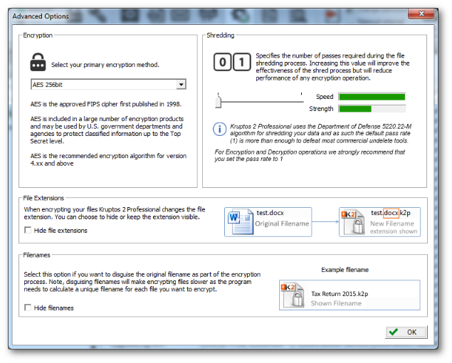The width and height of the screenshot is (452, 363).
Task: Click the 'extension shown' caption
Action: click(x=394, y=231)
